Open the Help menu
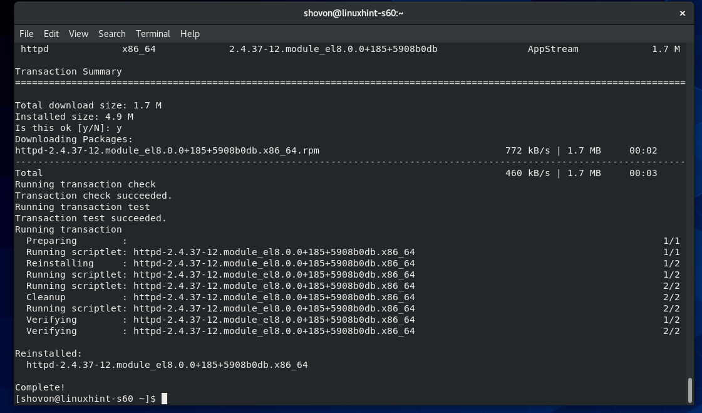 pyautogui.click(x=190, y=34)
